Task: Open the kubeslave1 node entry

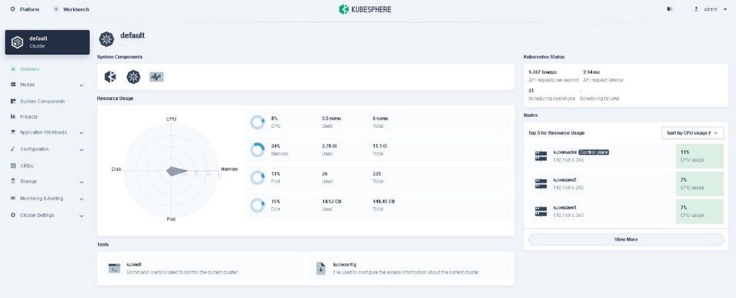Action: [625, 211]
